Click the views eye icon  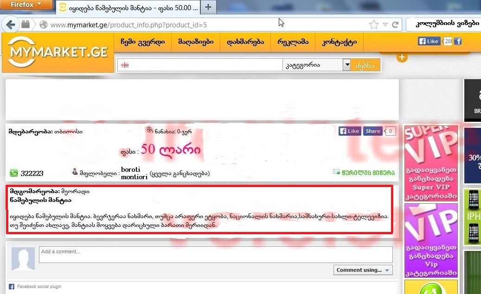coord(150,130)
